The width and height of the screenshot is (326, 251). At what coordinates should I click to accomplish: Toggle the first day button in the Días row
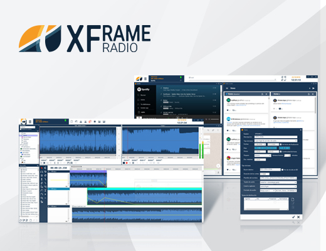click(x=256, y=148)
